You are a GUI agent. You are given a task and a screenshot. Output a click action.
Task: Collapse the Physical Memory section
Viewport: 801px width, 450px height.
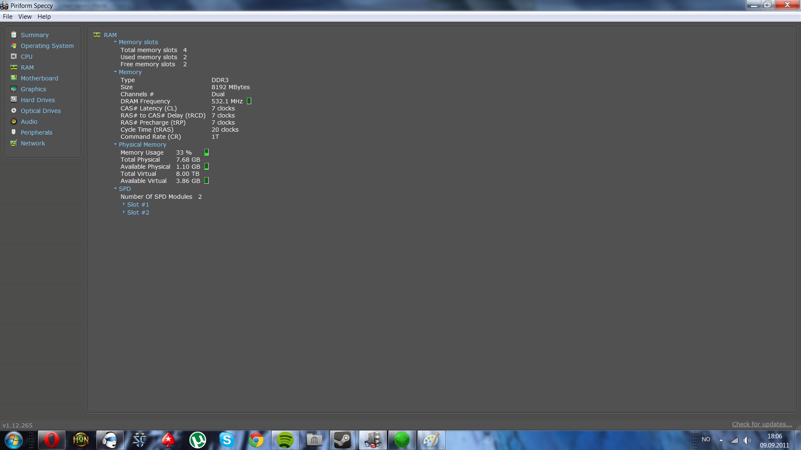(115, 144)
